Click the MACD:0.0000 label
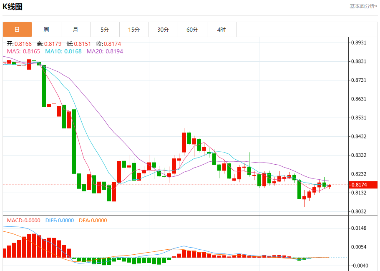The height and width of the screenshot is (271, 380). pos(23,221)
